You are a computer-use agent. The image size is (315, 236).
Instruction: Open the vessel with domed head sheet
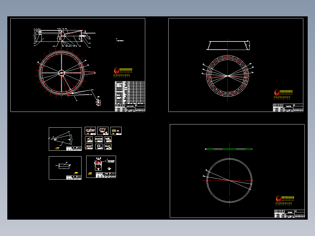[101, 167]
